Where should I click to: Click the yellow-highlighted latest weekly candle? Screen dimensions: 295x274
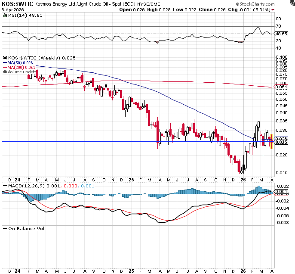click(x=271, y=141)
